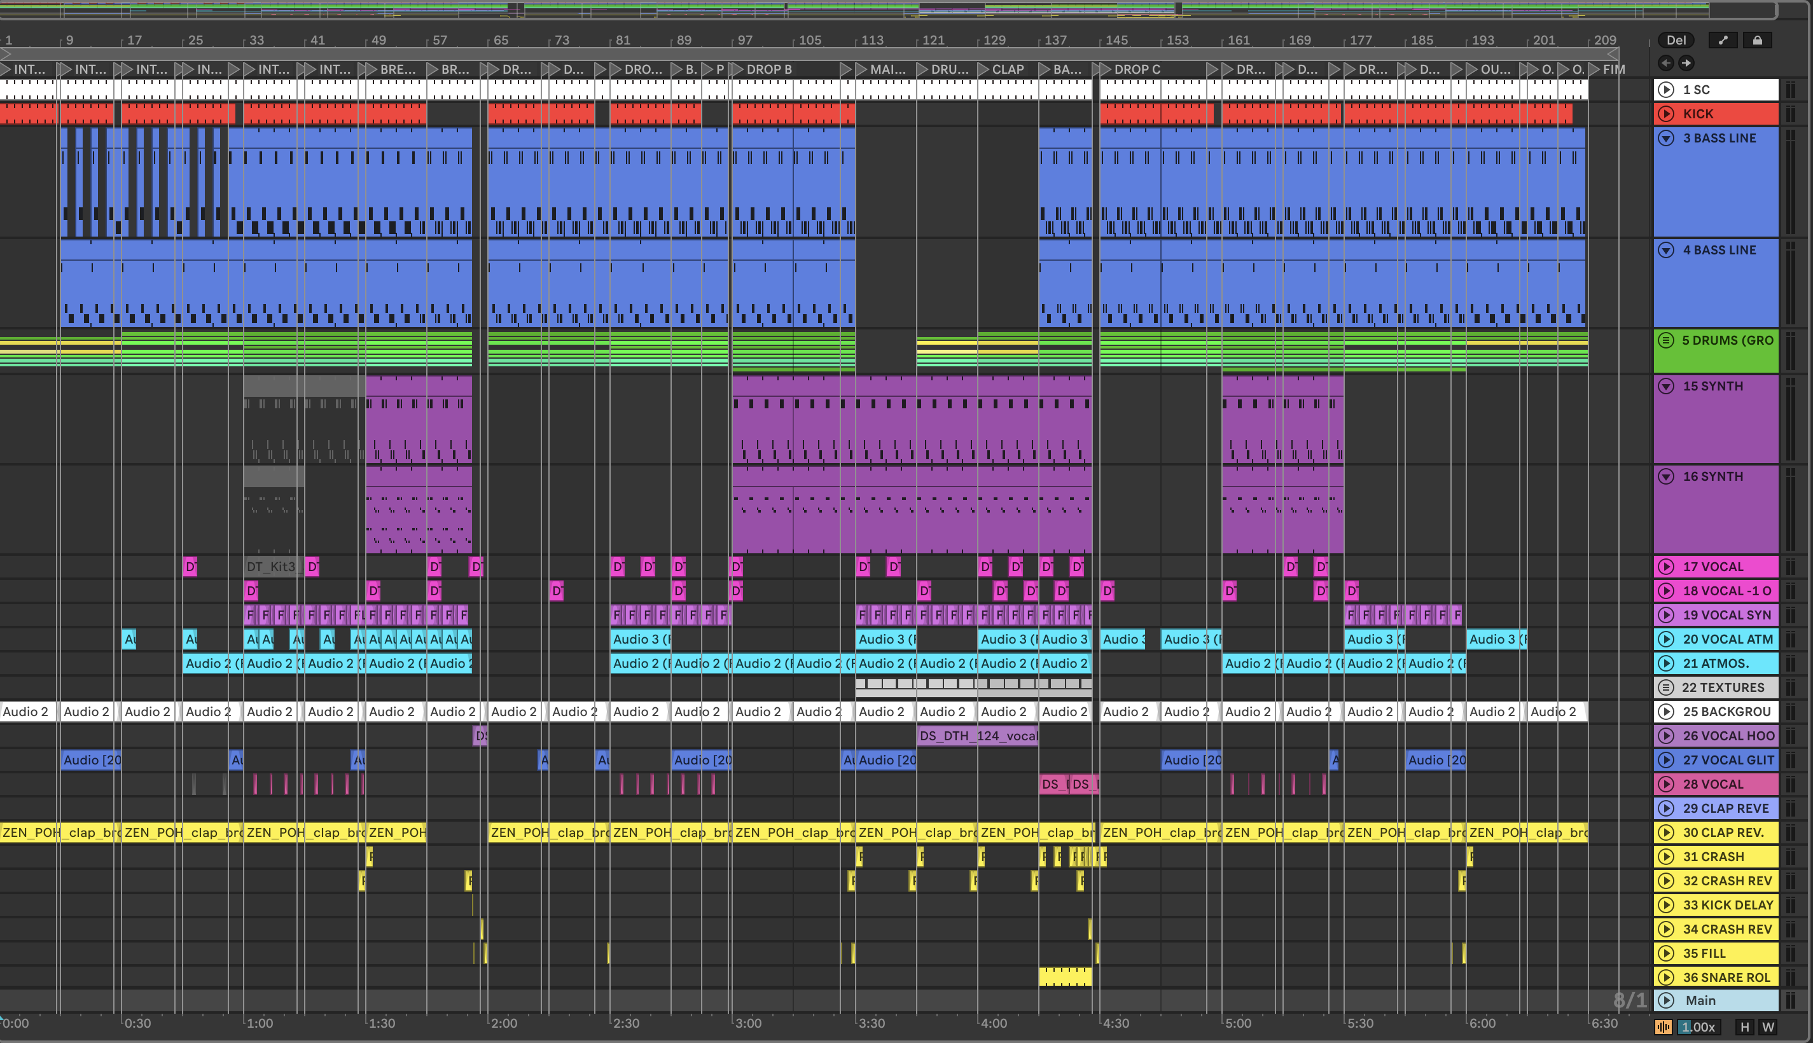The image size is (1813, 1043).
Task: Click the 36 SNARE ROL track title
Action: (x=1726, y=977)
